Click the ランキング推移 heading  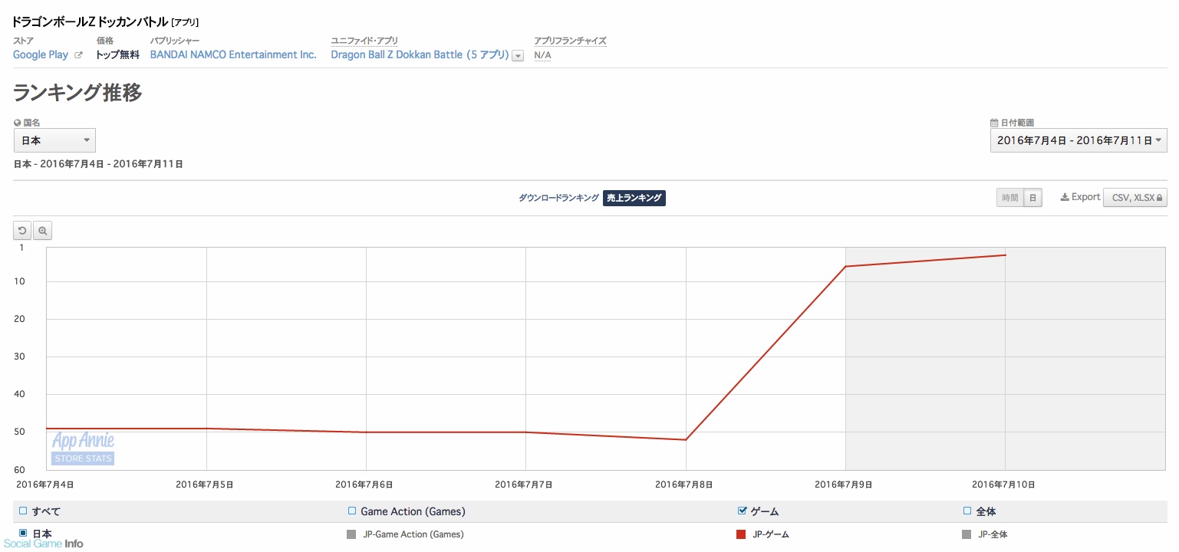[77, 93]
